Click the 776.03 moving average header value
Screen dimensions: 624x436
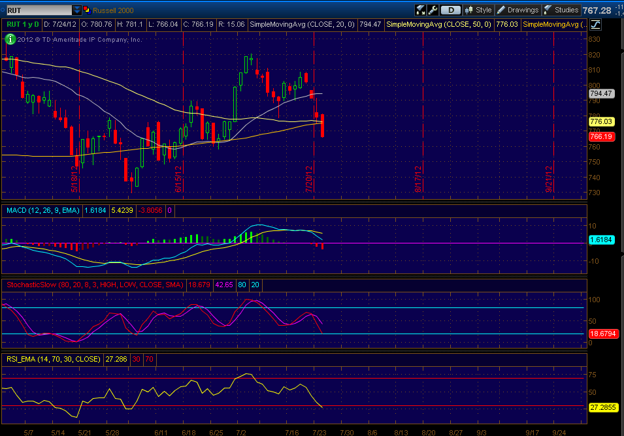507,24
